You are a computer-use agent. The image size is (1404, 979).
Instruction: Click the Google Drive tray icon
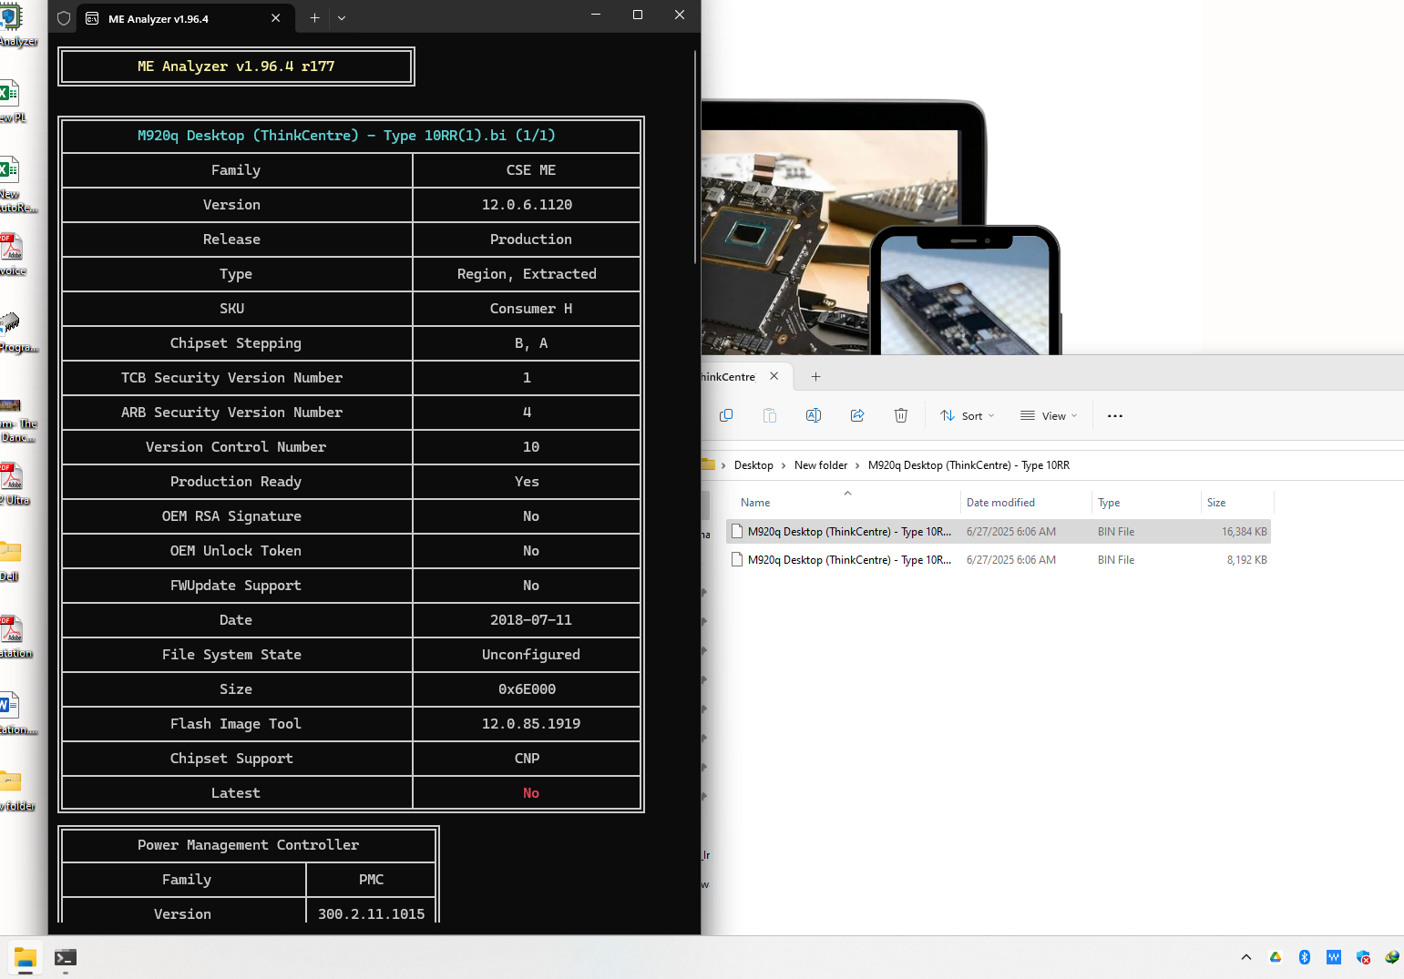pyautogui.click(x=1276, y=957)
